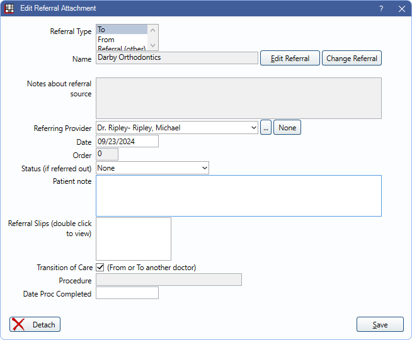This screenshot has width=412, height=340.
Task: Save the referral attachment
Action: click(380, 325)
